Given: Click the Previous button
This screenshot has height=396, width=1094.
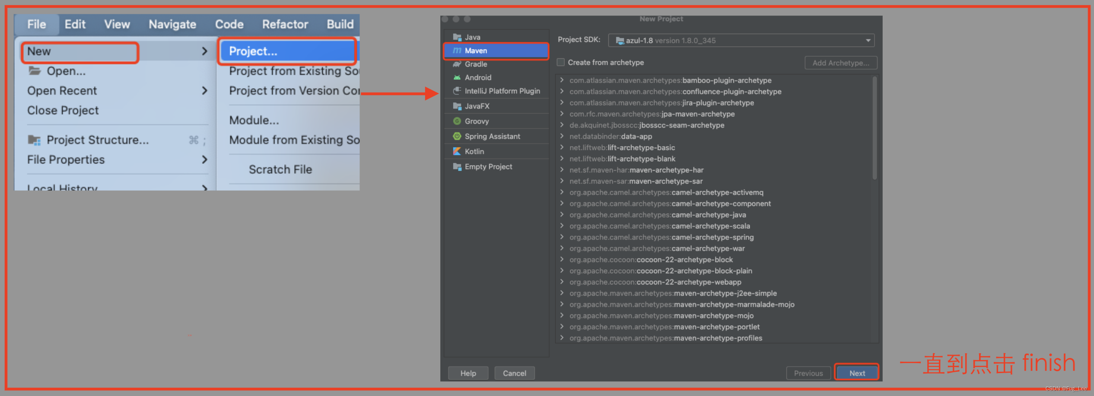Looking at the screenshot, I should 808,373.
